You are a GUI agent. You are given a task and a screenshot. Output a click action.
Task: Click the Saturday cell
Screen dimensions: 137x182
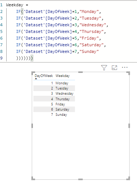[62, 109]
